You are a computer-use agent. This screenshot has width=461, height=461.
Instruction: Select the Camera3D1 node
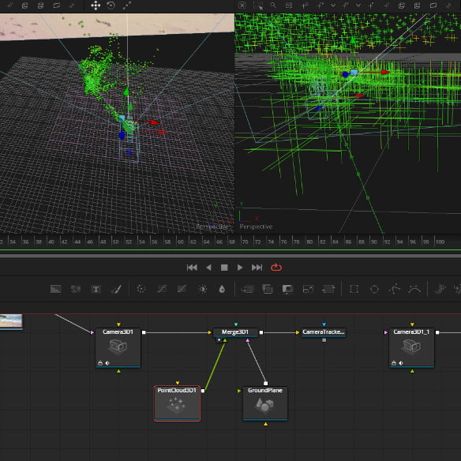pos(118,347)
